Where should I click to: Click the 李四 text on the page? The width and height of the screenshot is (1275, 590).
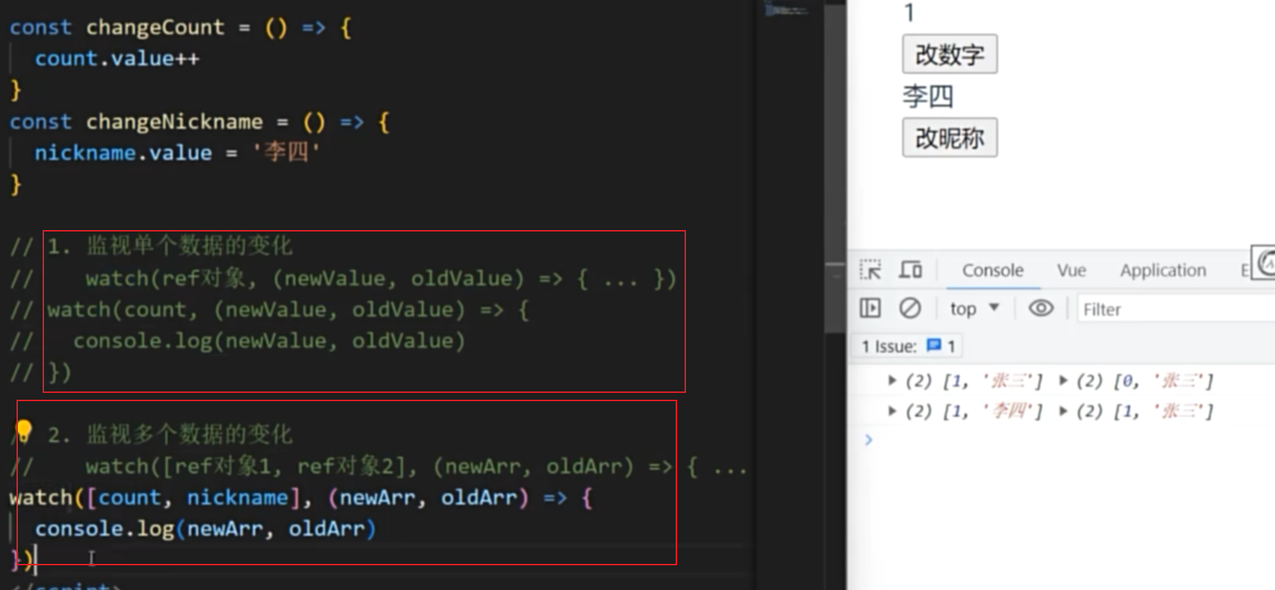tap(928, 96)
